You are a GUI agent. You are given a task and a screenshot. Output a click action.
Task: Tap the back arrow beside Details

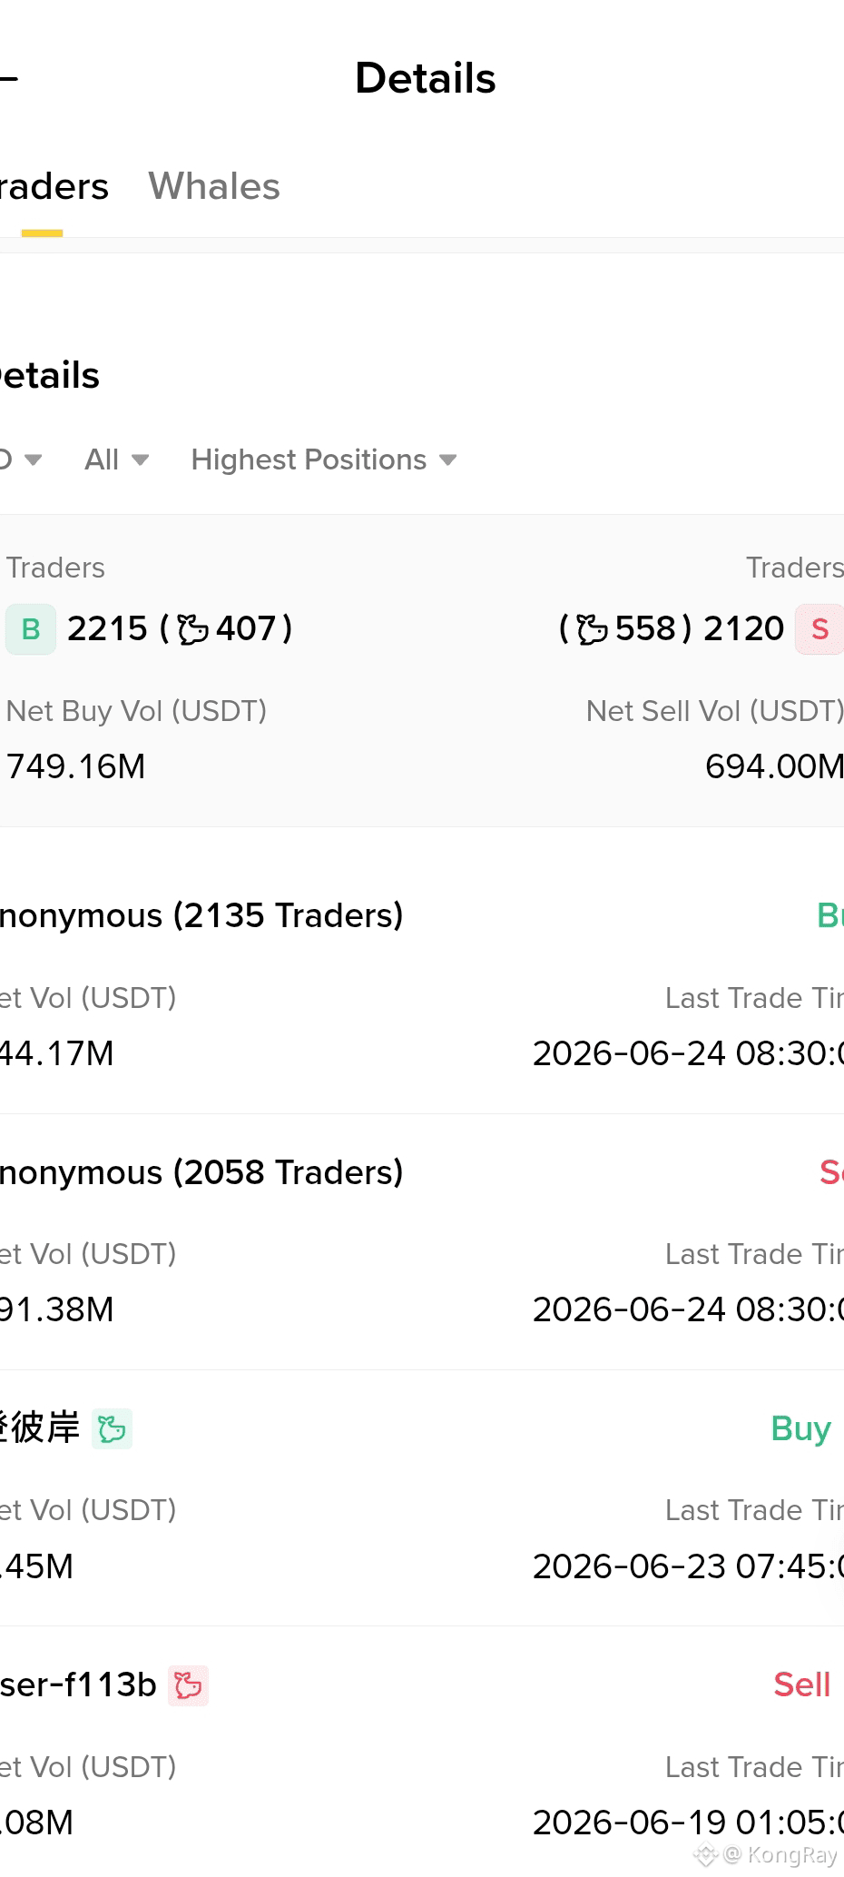[x=8, y=79]
